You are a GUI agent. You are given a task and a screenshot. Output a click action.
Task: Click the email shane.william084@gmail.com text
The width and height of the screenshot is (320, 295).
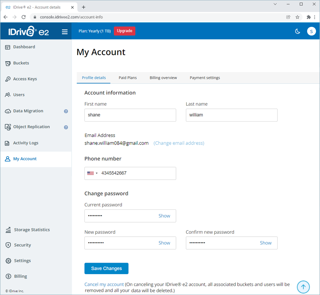coord(116,143)
